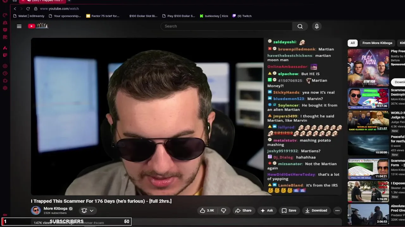Image resolution: width=405 pixels, height=227 pixels.
Task: Open the notification bell dropdown
Action: pyautogui.click(x=87, y=211)
